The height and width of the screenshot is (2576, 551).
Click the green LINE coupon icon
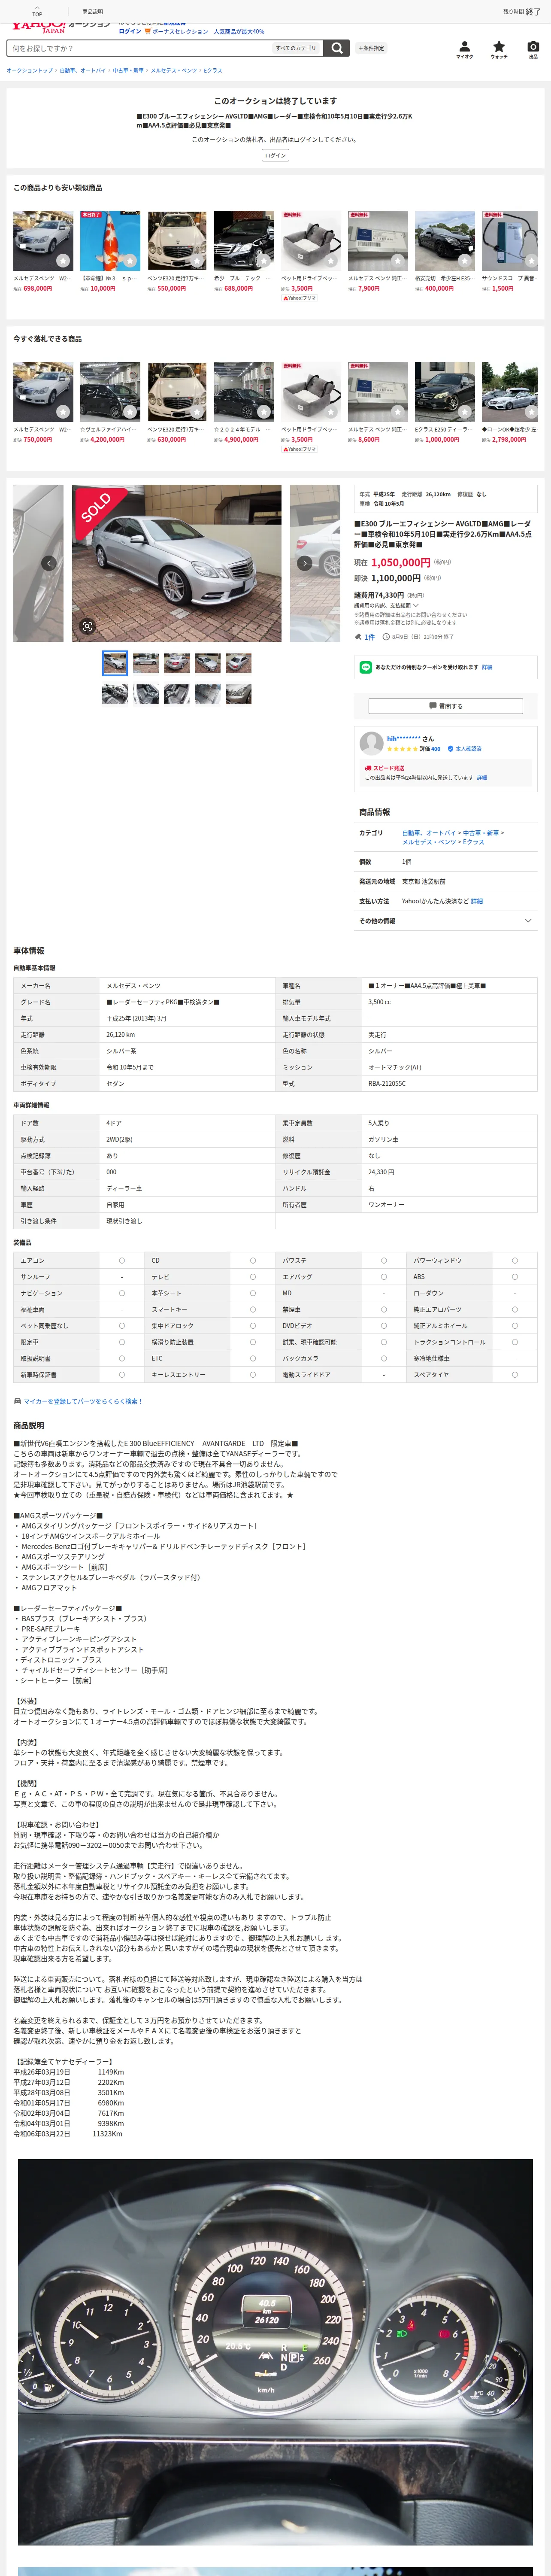click(366, 667)
